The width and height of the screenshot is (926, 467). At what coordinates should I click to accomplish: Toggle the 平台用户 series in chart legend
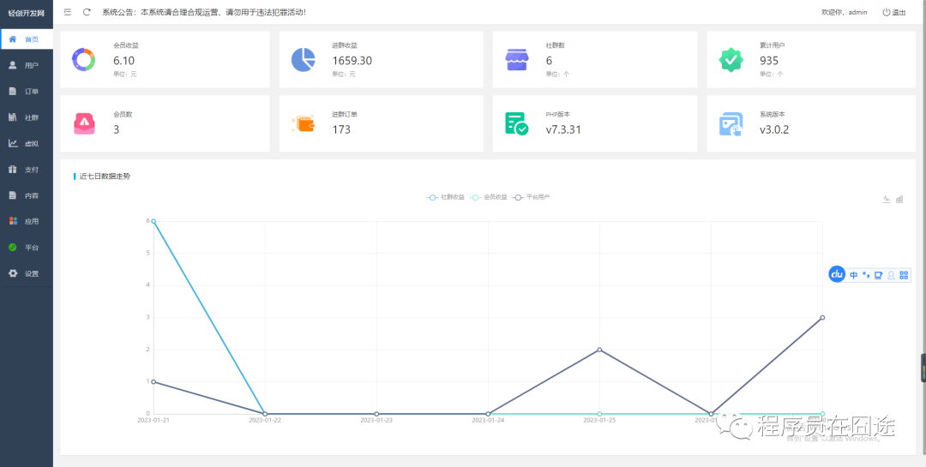[x=531, y=197]
